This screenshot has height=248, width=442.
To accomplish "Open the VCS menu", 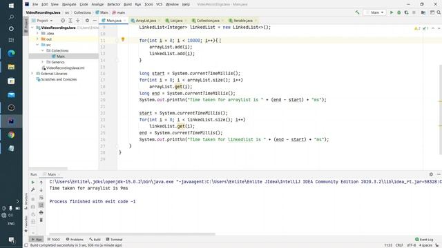I will point(159,4).
